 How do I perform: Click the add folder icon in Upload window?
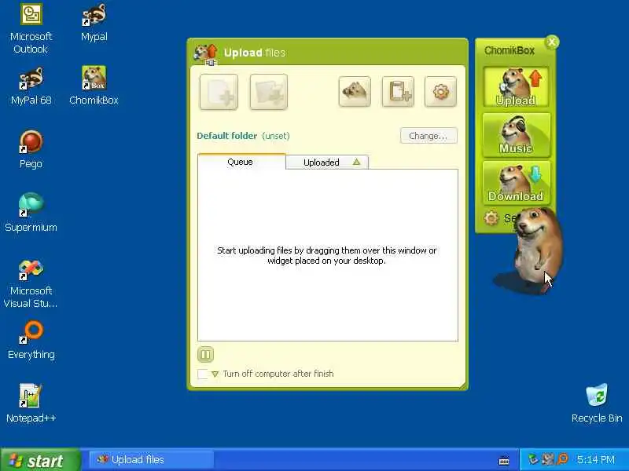point(268,92)
